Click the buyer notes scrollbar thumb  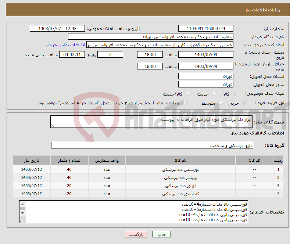pos(22,208)
